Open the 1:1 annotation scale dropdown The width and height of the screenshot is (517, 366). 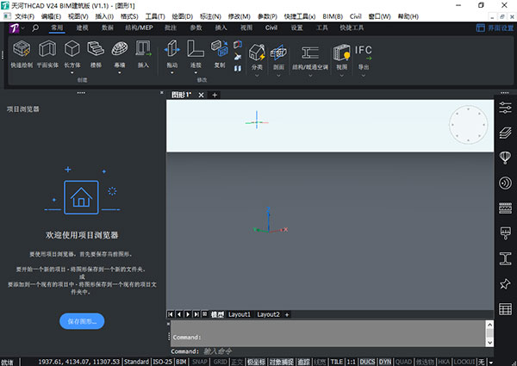click(350, 361)
